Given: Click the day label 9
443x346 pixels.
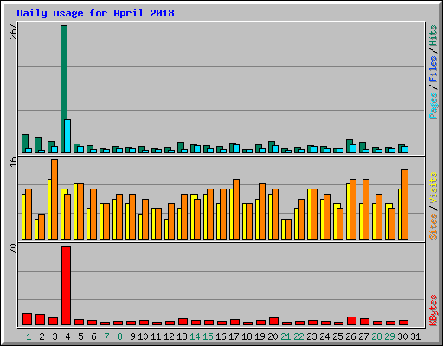Looking at the screenshot, I should 132,336.
